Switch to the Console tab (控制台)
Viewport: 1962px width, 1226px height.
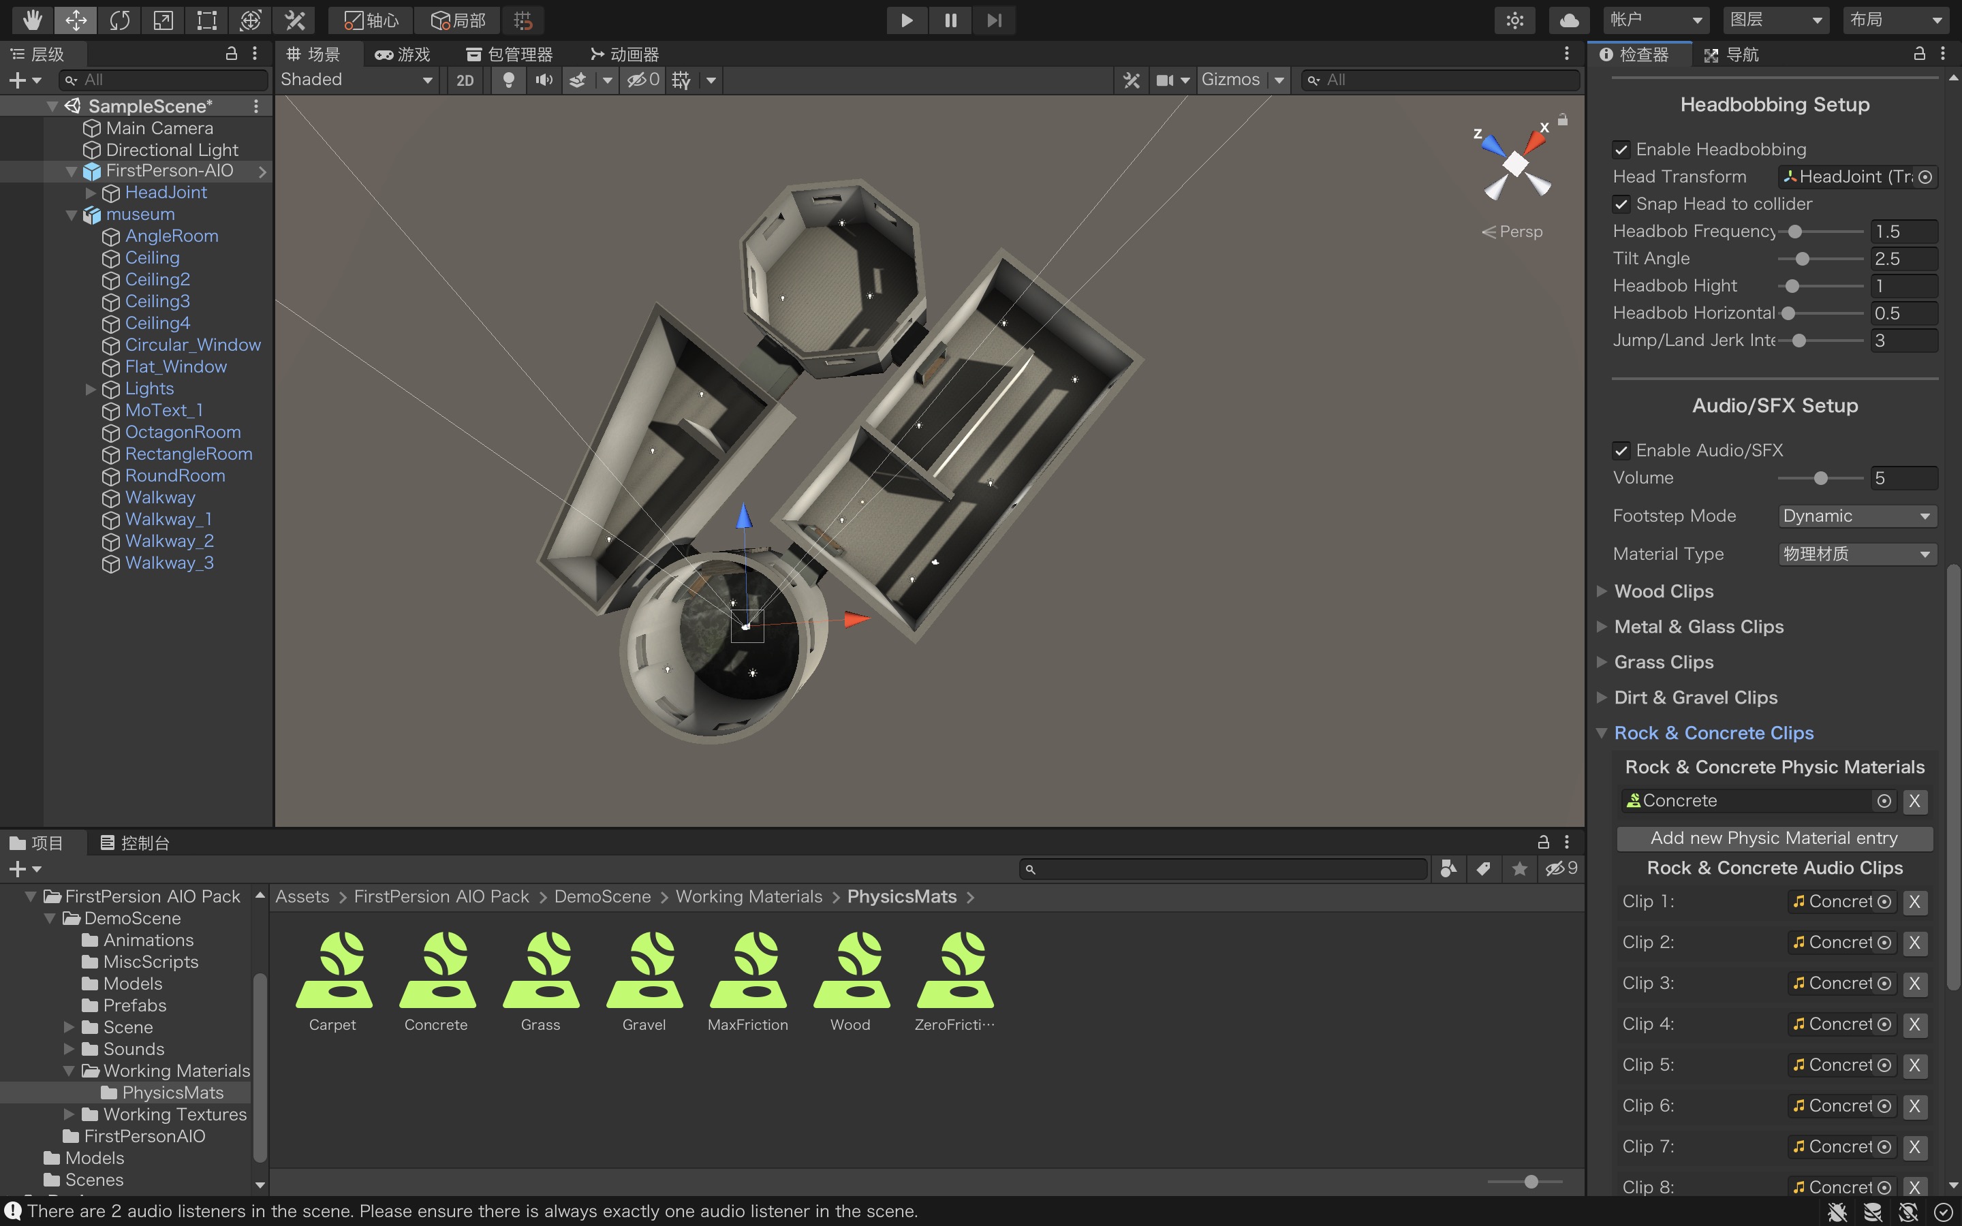tap(135, 843)
